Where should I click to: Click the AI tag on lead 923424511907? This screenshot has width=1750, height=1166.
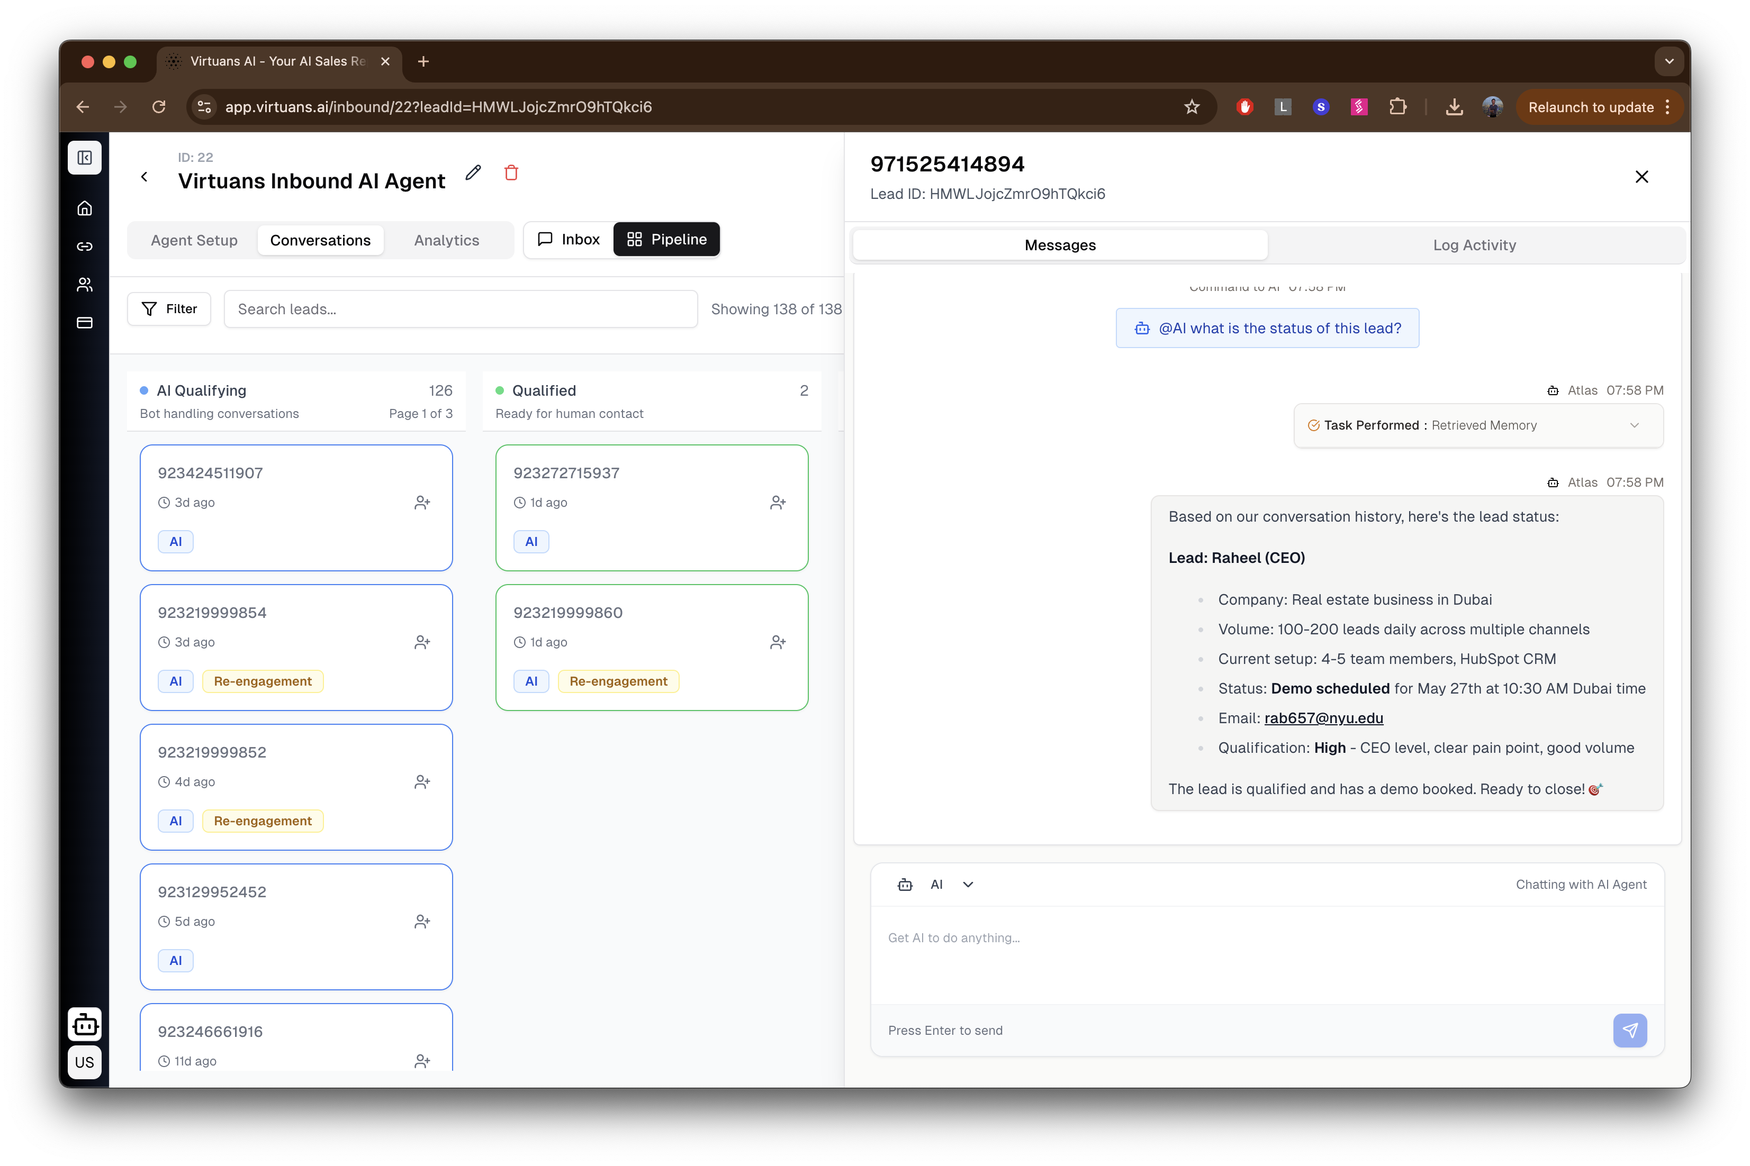(x=176, y=542)
